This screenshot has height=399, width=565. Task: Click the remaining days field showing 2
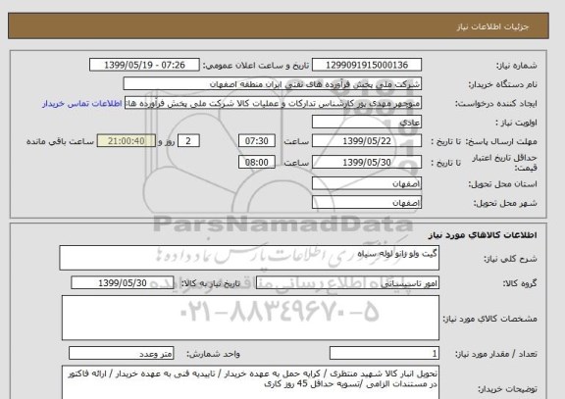tap(188, 141)
